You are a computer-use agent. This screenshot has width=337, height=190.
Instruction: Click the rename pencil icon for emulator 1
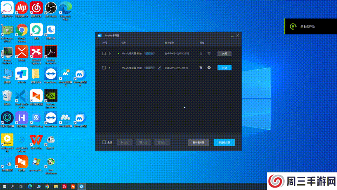pos(160,68)
